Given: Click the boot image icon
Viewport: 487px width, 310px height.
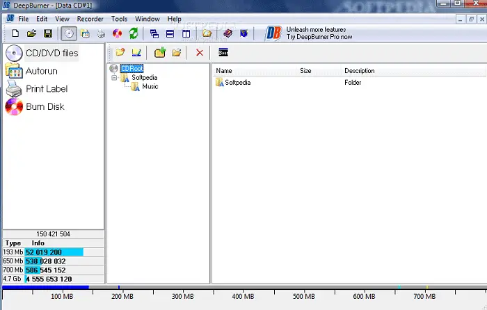Looking at the screenshot, I should point(223,53).
